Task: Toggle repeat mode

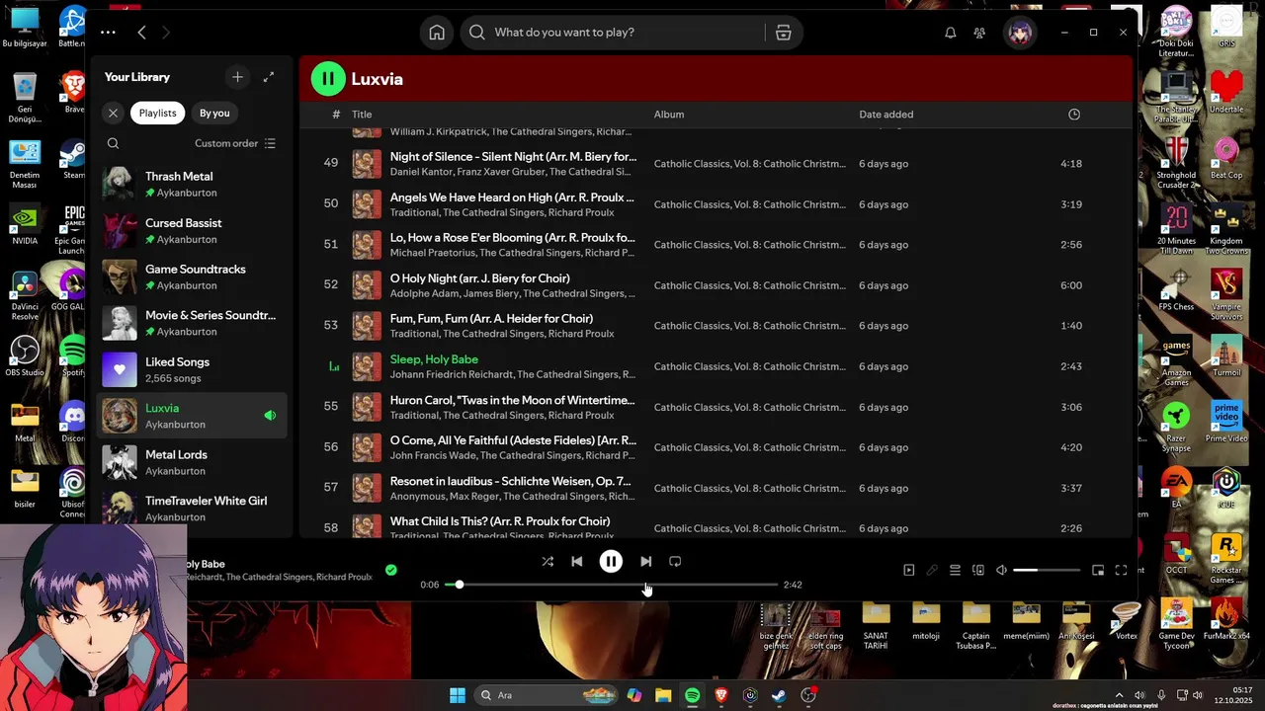Action: tap(675, 561)
